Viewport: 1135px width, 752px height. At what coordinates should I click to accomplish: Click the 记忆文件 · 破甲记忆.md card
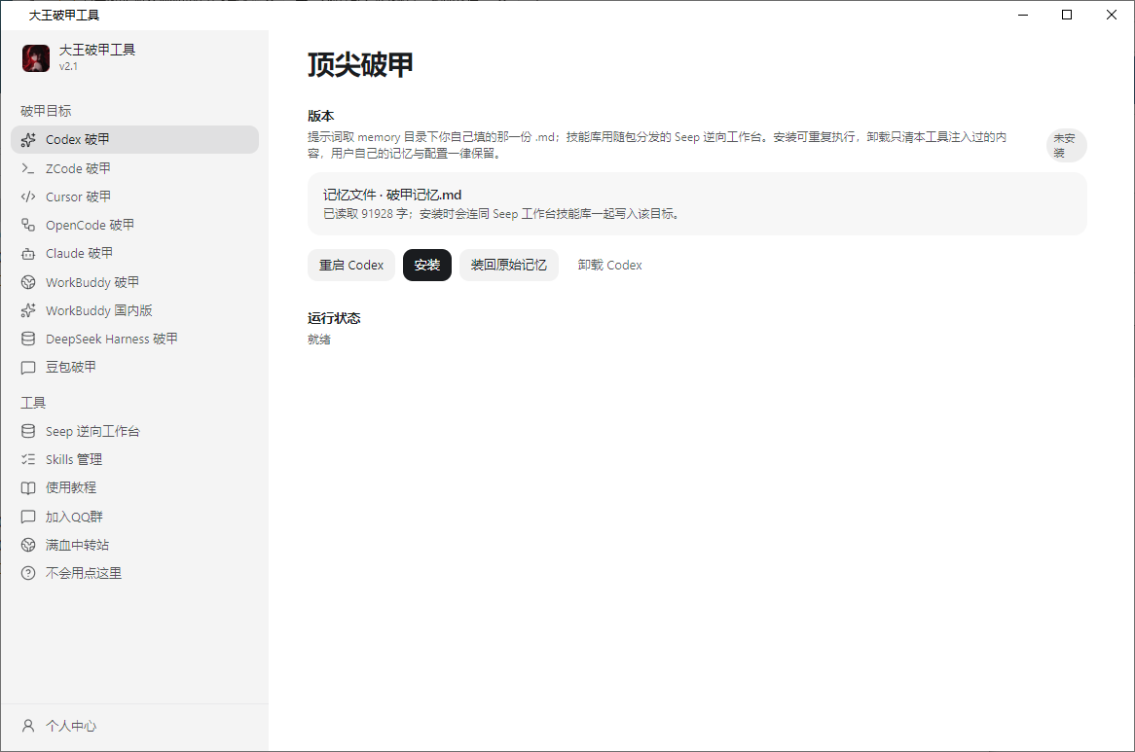[x=697, y=204]
